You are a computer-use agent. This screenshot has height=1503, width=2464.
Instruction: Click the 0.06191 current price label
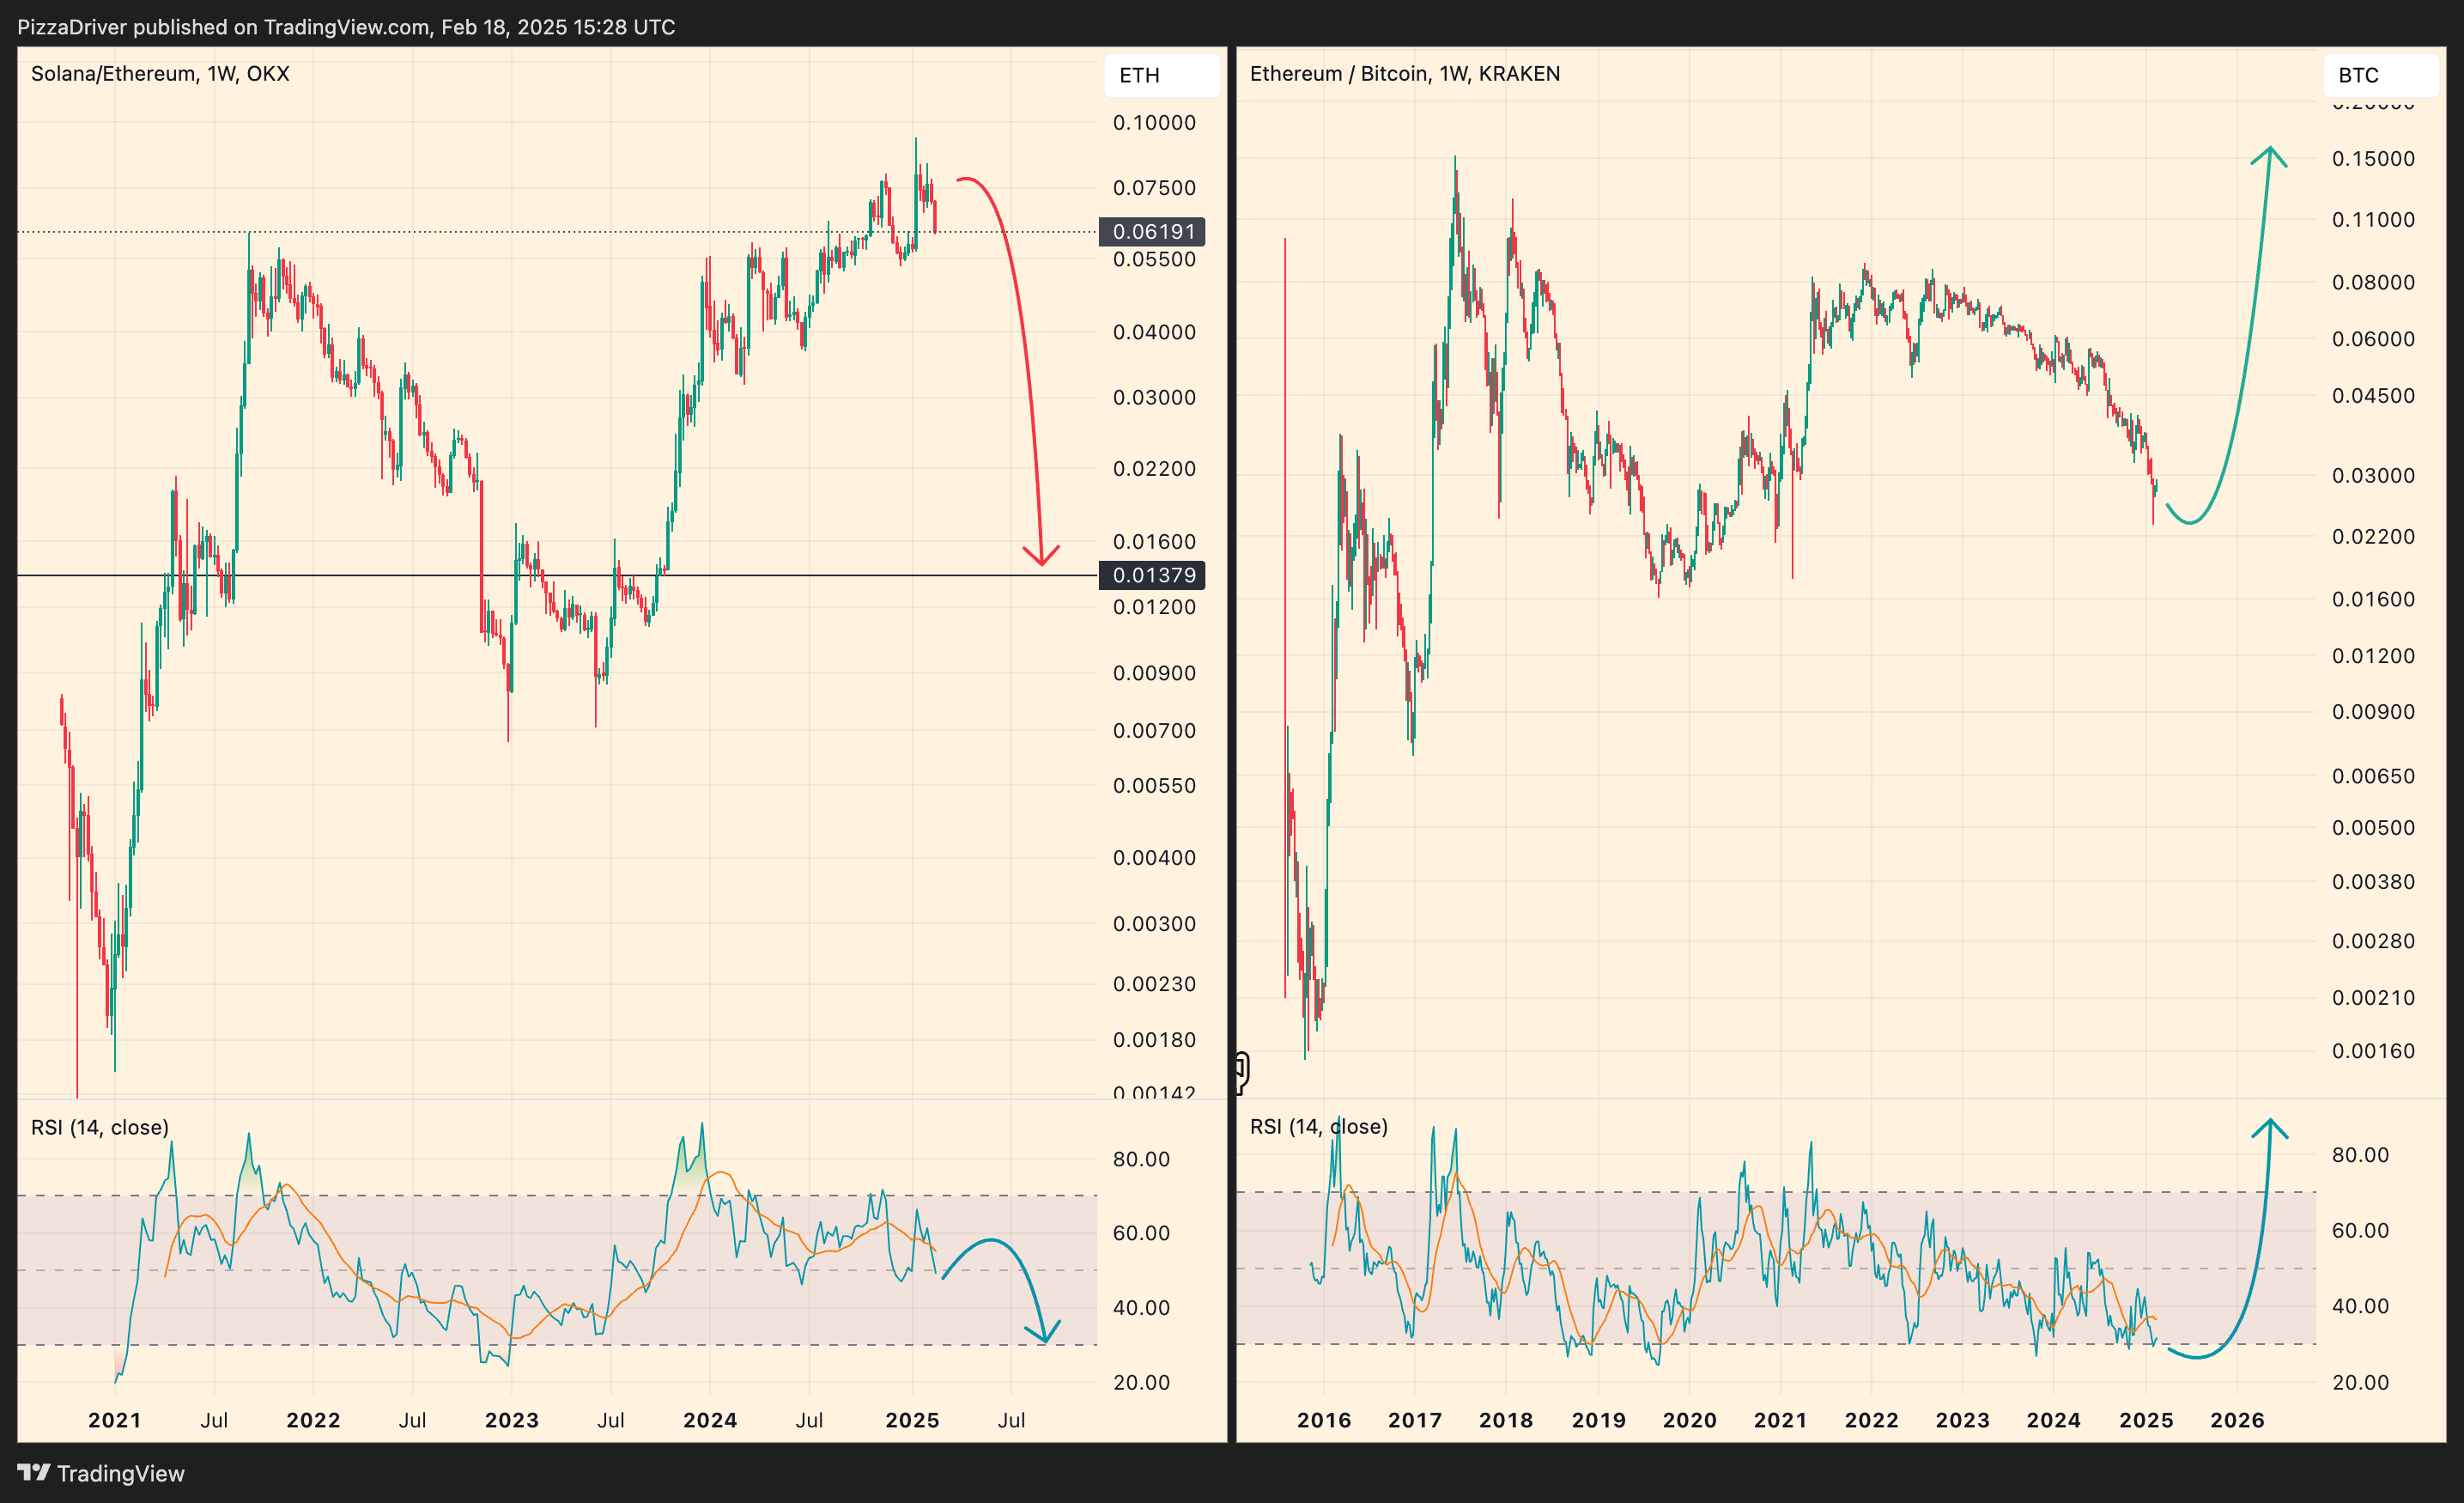1152,231
